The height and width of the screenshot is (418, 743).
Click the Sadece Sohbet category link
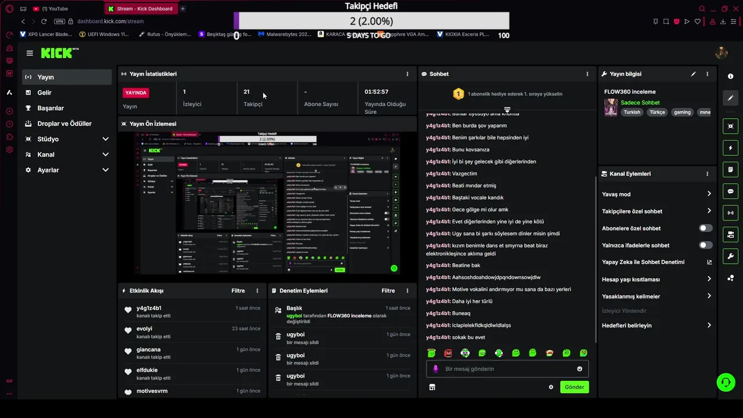point(640,103)
